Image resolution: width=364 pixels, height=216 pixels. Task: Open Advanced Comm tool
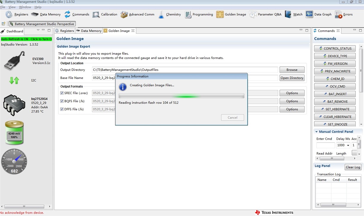[137, 14]
